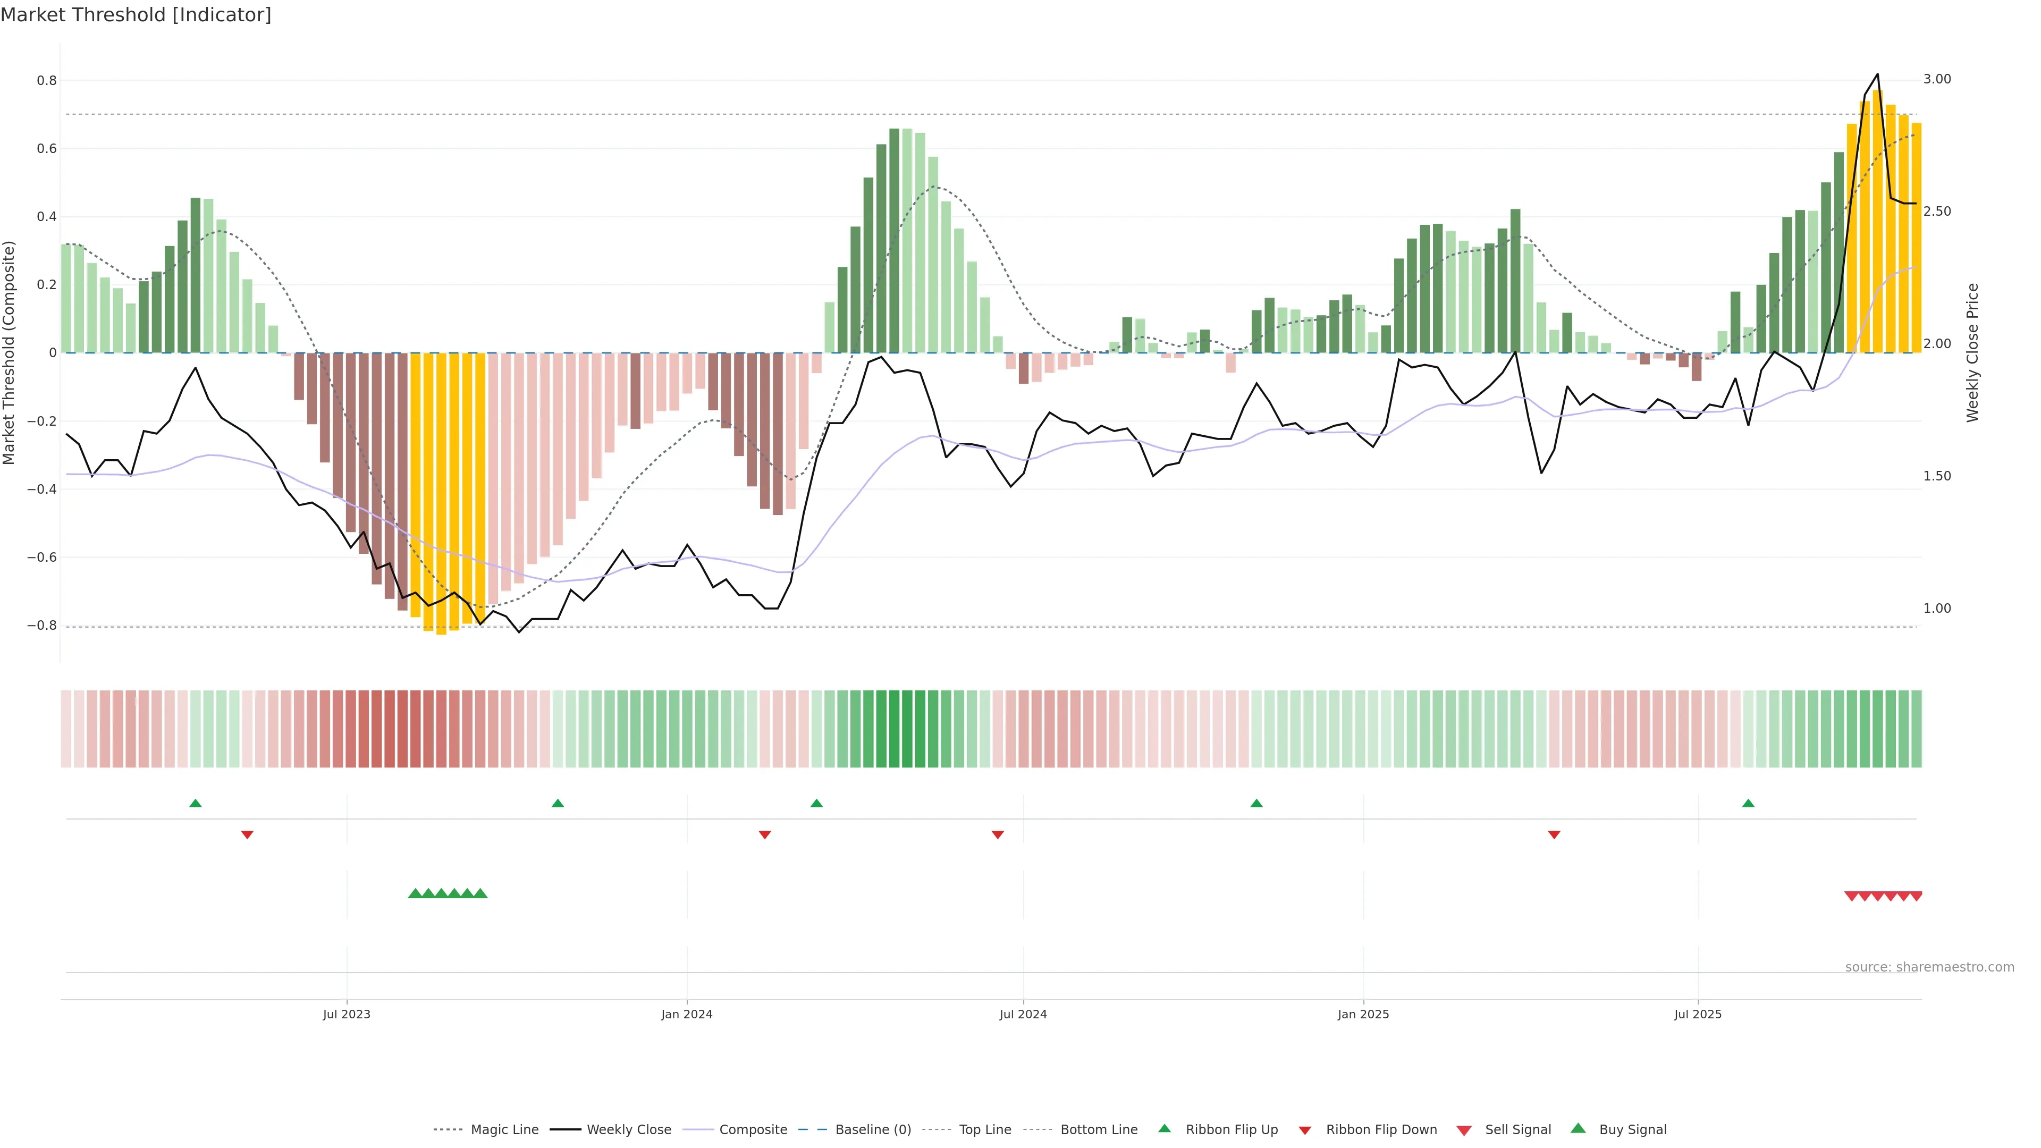Image resolution: width=2041 pixels, height=1148 pixels.
Task: Select the leftmost green buy signal triangle
Action: click(x=415, y=893)
